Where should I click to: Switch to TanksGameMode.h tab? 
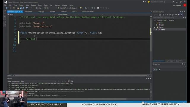tap(88, 12)
